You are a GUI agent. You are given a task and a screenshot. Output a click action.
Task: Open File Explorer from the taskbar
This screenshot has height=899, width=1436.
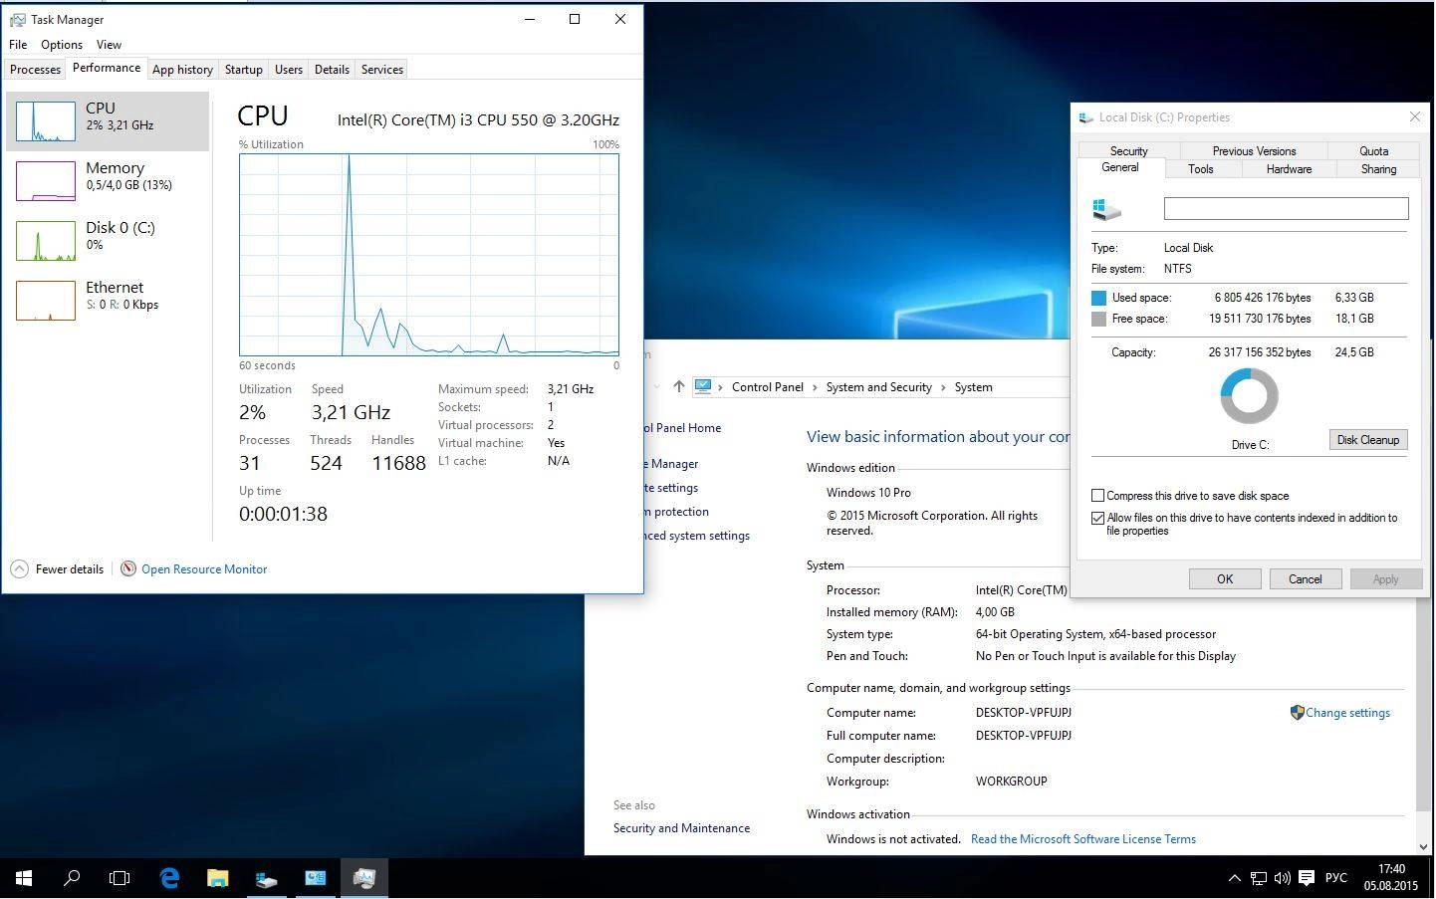click(x=217, y=877)
